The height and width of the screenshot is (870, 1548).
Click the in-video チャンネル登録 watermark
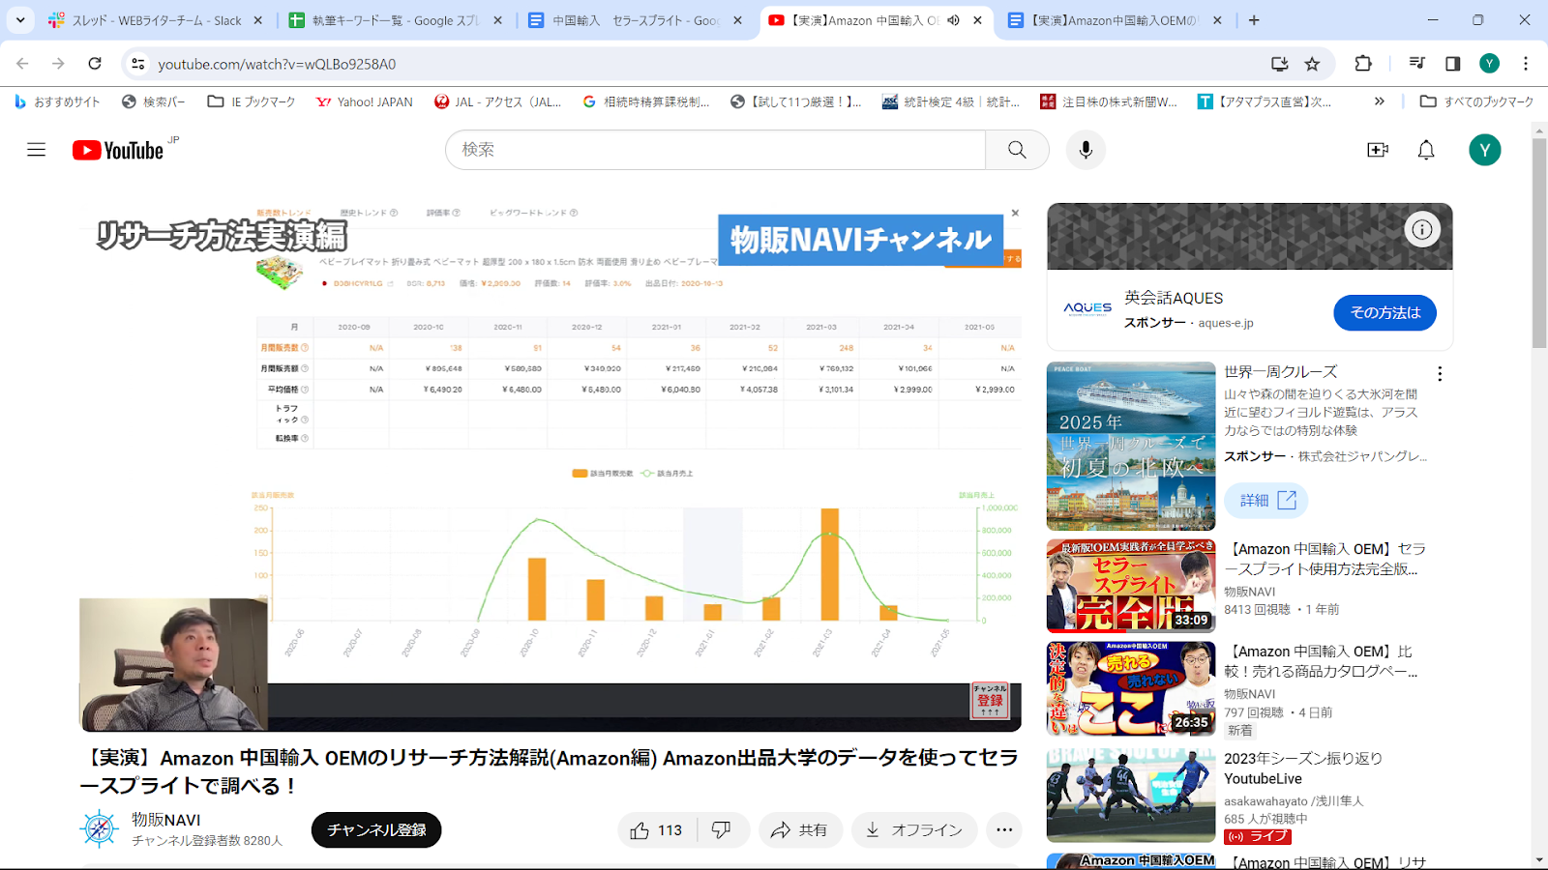990,701
